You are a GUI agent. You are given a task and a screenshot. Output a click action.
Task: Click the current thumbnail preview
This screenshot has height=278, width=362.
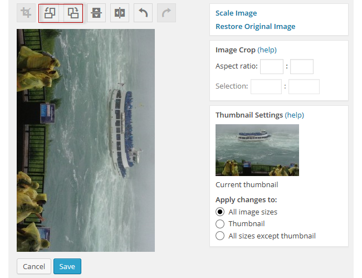coord(257,150)
